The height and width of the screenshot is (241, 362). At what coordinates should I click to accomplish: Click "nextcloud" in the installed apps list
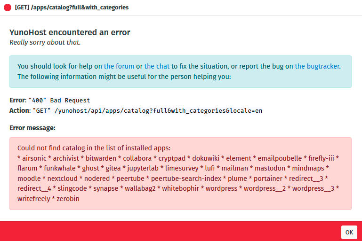62,179
